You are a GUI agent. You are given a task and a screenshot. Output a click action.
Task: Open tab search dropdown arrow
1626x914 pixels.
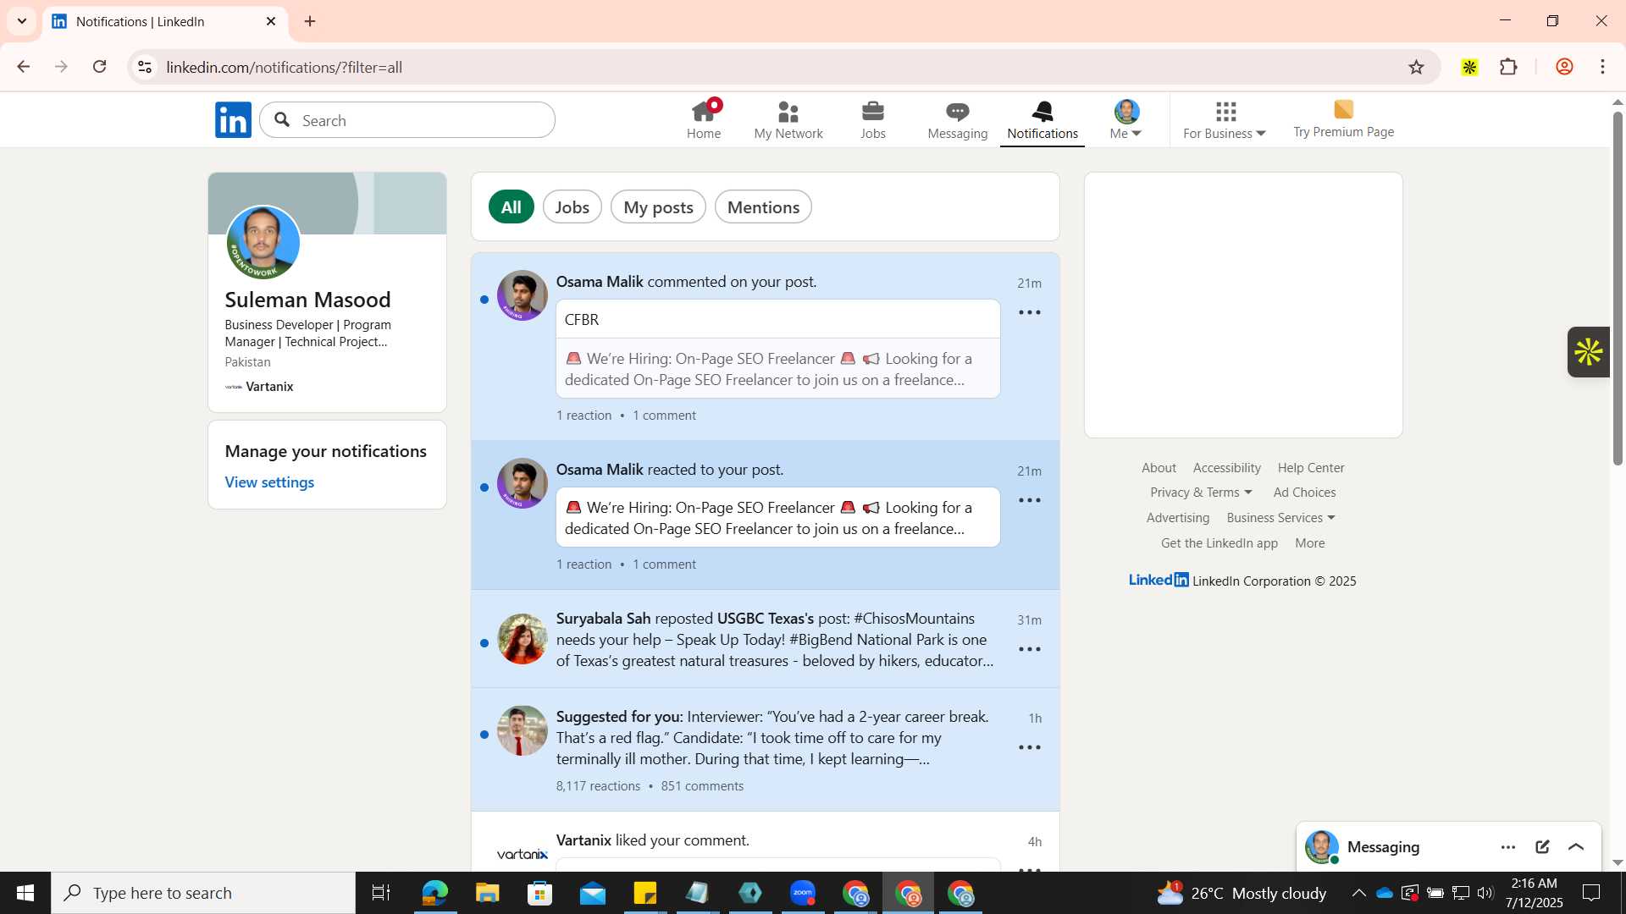[x=22, y=21]
